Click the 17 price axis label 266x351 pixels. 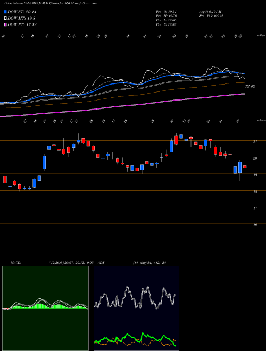pyautogui.click(x=255, y=208)
